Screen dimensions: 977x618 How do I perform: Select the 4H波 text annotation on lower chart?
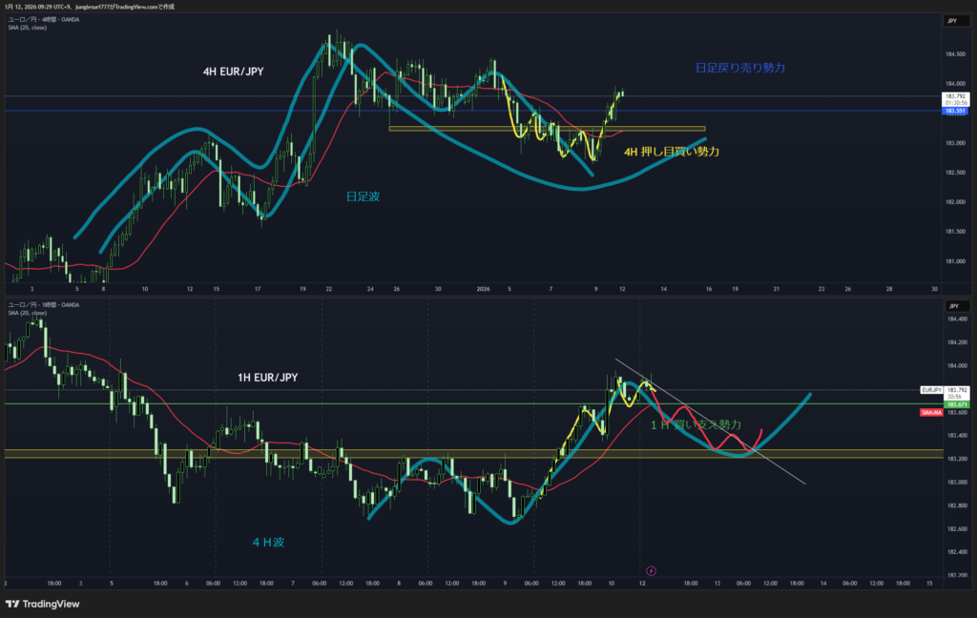pyautogui.click(x=269, y=542)
